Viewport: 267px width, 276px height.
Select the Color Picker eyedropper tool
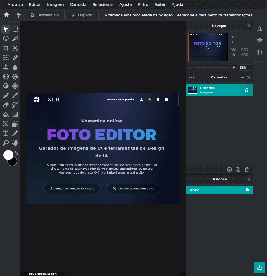pyautogui.click(x=15, y=134)
